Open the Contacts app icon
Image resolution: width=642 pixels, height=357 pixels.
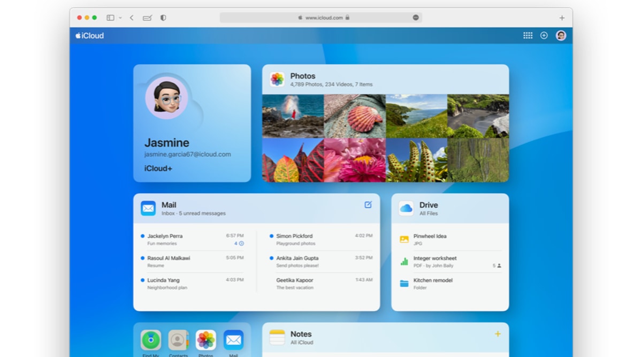coord(178,340)
